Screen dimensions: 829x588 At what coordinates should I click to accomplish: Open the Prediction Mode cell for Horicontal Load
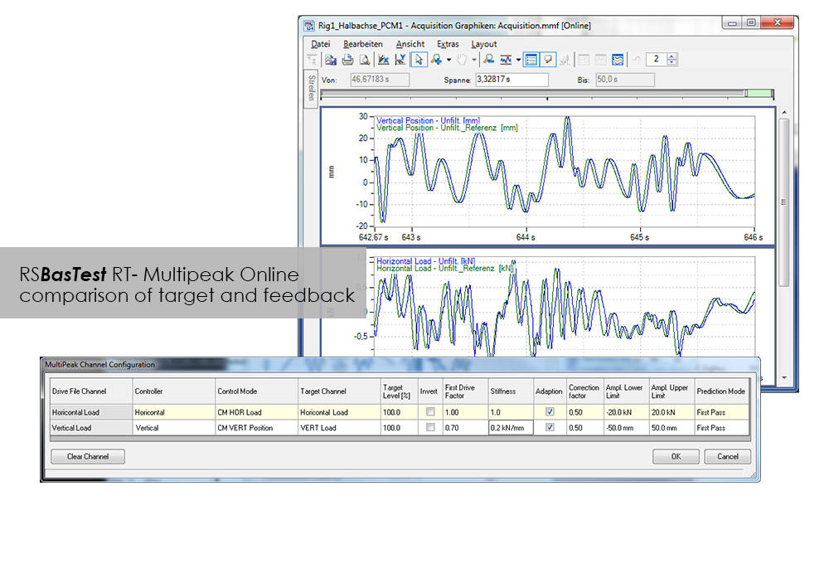pos(720,412)
